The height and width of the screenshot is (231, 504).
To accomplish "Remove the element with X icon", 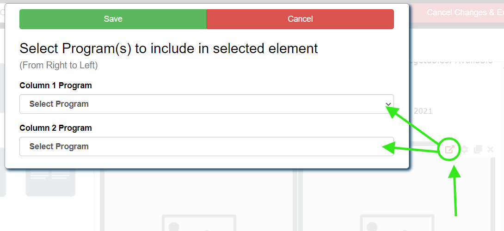I will (491, 149).
